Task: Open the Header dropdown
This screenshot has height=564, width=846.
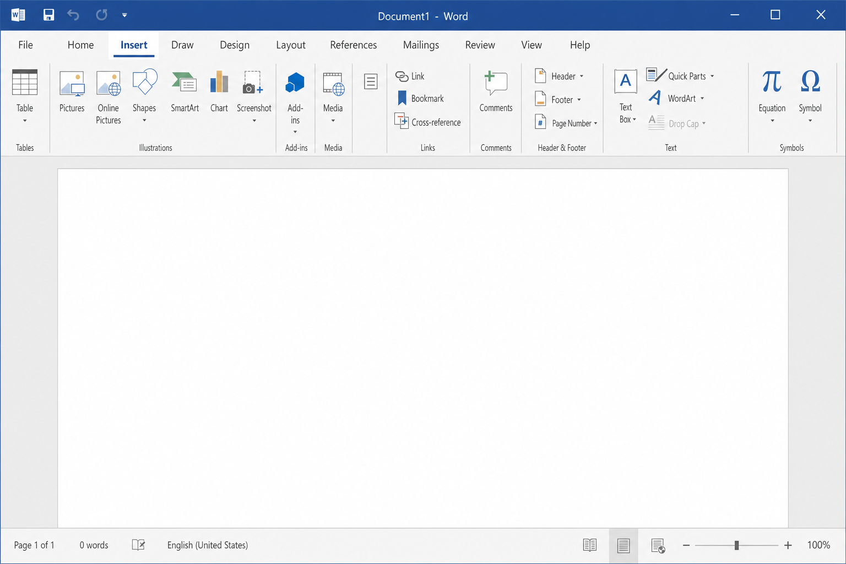Action: point(559,76)
